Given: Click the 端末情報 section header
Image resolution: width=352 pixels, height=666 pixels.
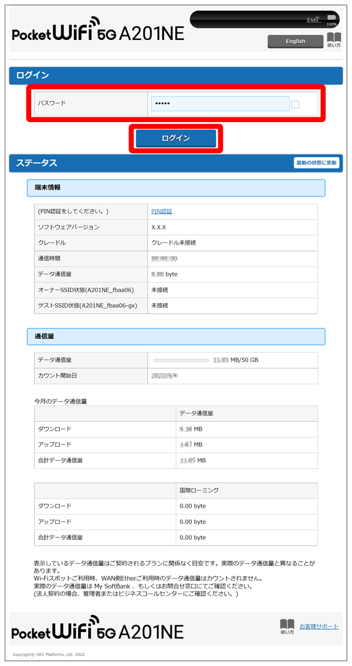Looking at the screenshot, I should pyautogui.click(x=176, y=188).
